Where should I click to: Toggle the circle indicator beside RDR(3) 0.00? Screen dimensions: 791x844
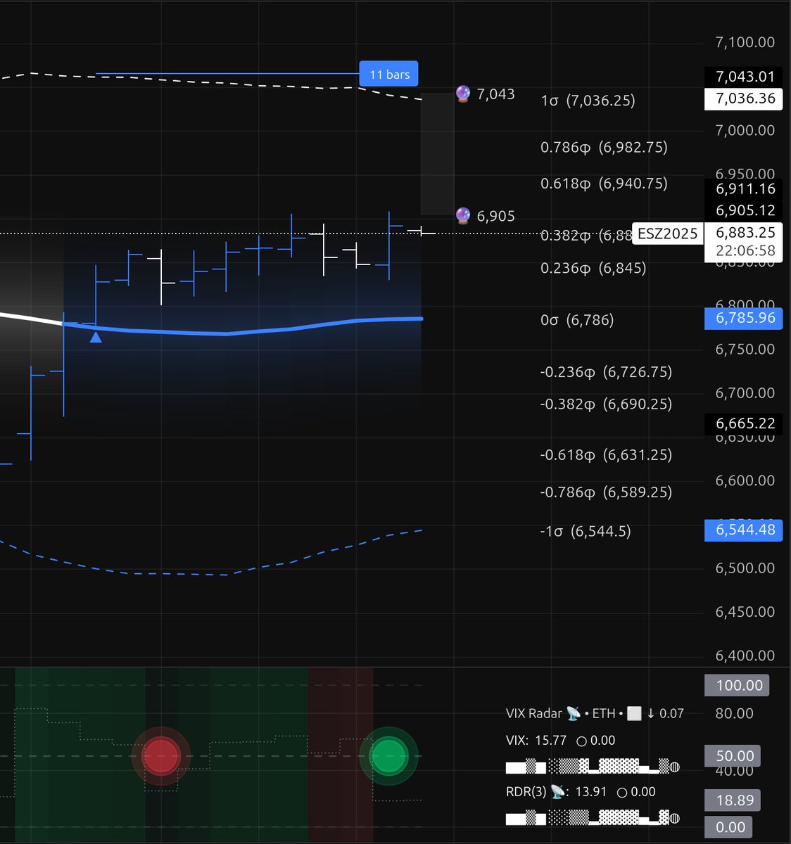(621, 792)
